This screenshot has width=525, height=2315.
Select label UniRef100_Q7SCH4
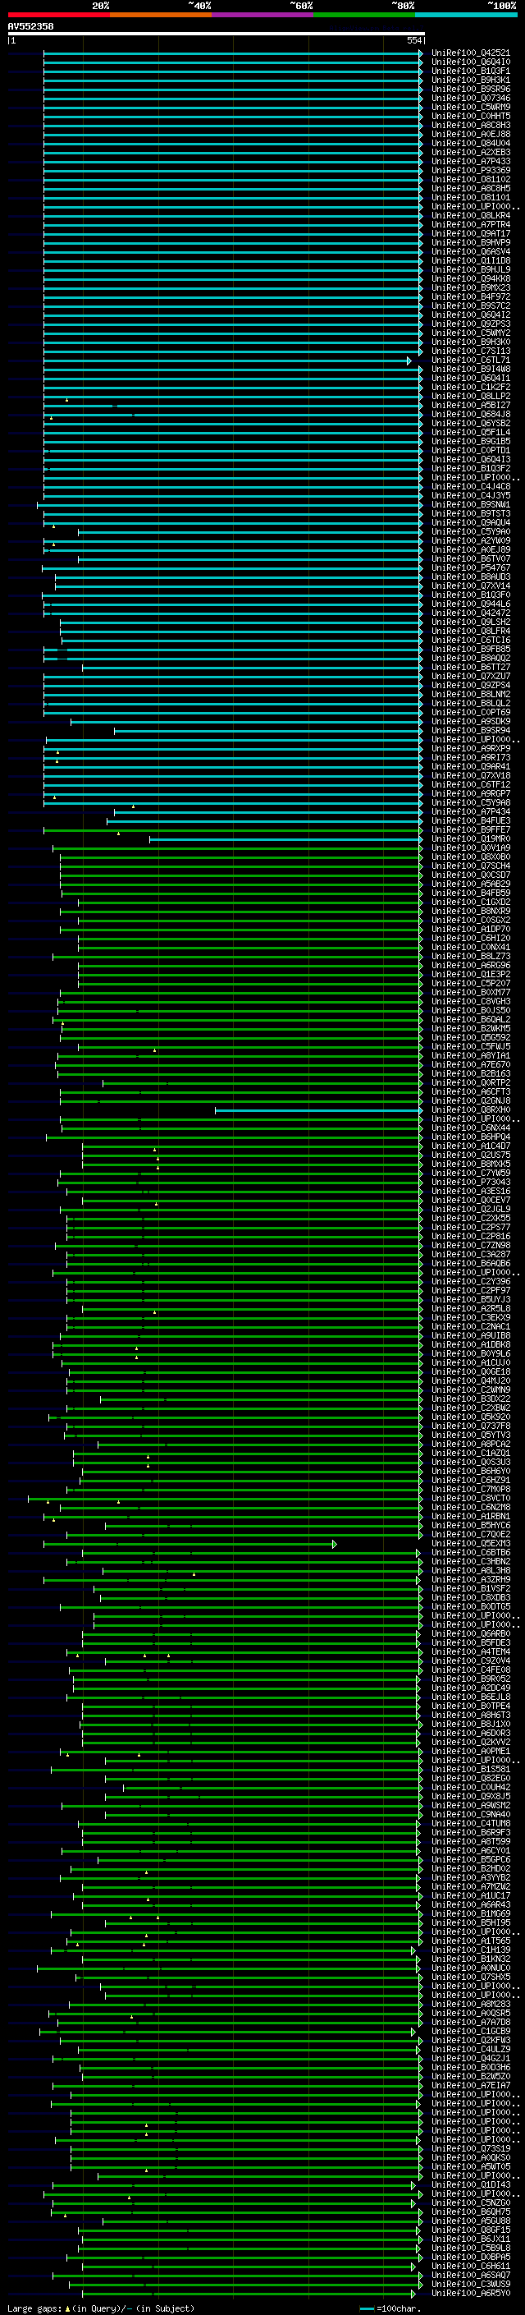pos(470,866)
